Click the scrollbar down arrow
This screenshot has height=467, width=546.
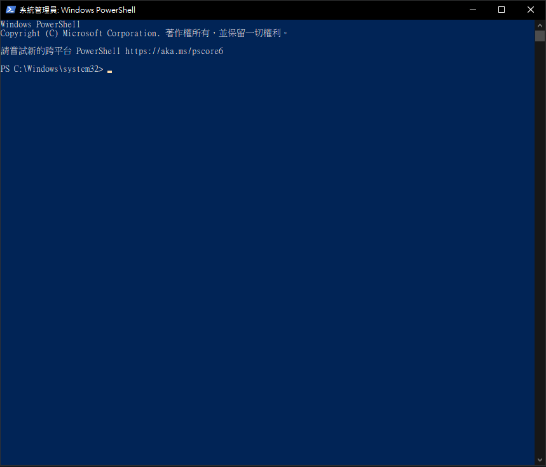tap(540, 460)
